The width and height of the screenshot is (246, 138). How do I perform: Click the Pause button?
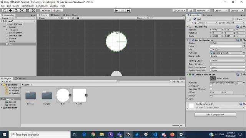click(x=123, y=10)
